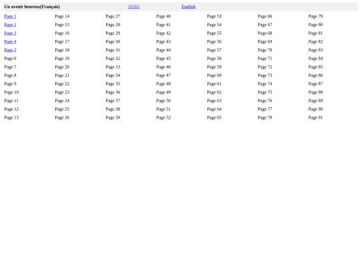Click the 'Page 83' entry
The height and width of the screenshot is (270, 360).
coord(316,50)
